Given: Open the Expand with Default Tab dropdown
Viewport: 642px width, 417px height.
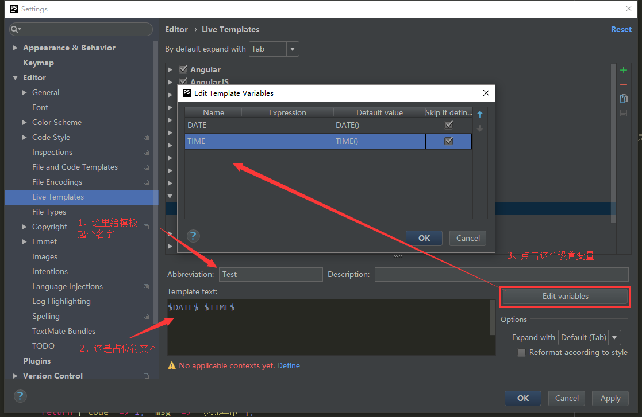Looking at the screenshot, I should [x=614, y=337].
